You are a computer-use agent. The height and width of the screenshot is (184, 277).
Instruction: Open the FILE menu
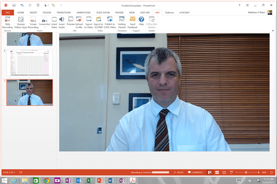point(7,13)
